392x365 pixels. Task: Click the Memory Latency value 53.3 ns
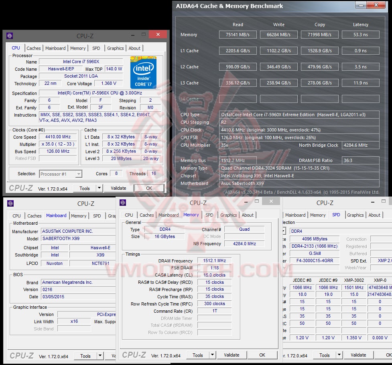point(360,35)
